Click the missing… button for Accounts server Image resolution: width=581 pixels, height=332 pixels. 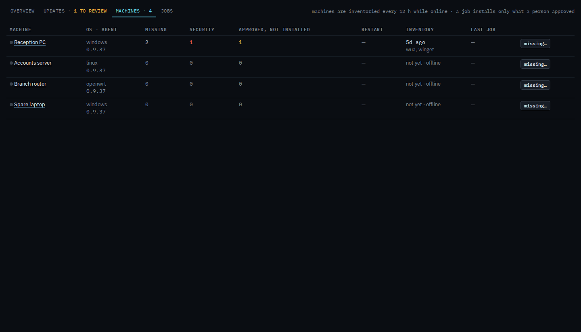[535, 64]
